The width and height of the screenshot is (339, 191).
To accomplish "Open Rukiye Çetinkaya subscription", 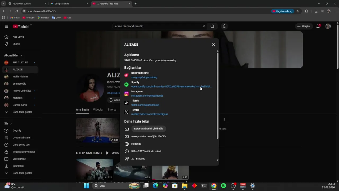I will (x=20, y=91).
